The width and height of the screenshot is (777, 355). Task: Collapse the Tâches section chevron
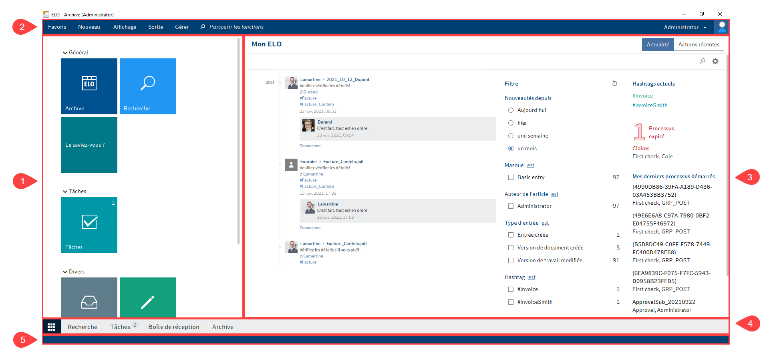click(65, 191)
